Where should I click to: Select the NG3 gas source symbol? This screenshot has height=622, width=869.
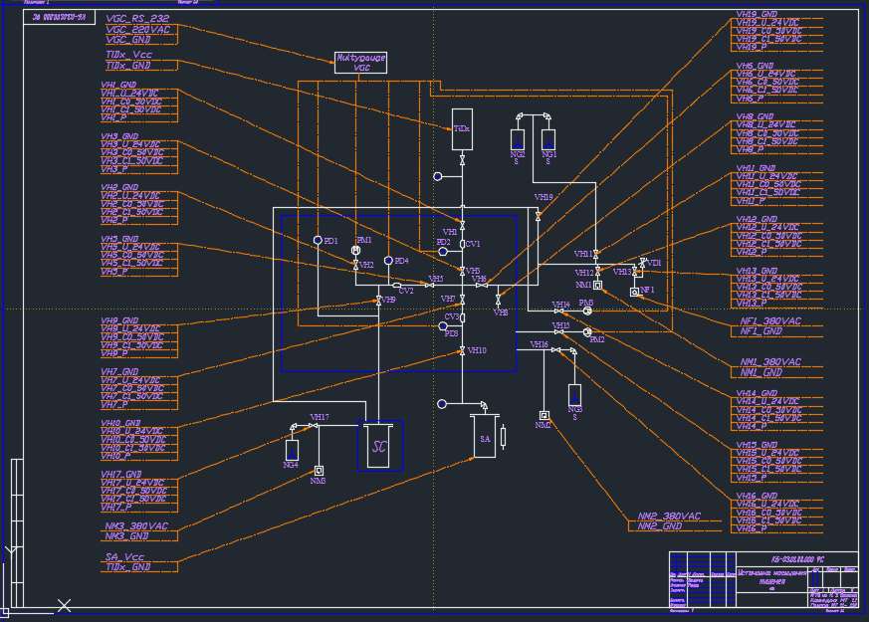tap(574, 394)
